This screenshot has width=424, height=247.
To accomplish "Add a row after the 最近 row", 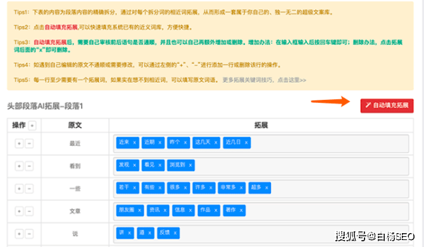I will (19, 143).
